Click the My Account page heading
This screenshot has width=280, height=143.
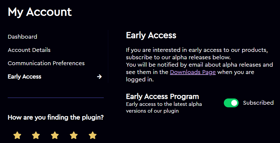point(40,12)
